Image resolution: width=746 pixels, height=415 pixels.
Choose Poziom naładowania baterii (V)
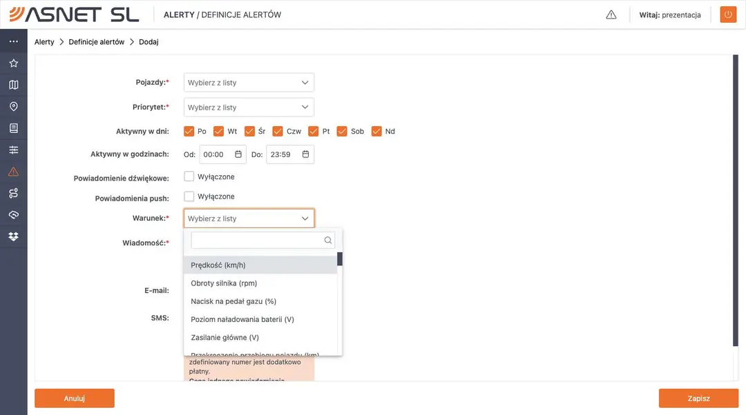260,319
